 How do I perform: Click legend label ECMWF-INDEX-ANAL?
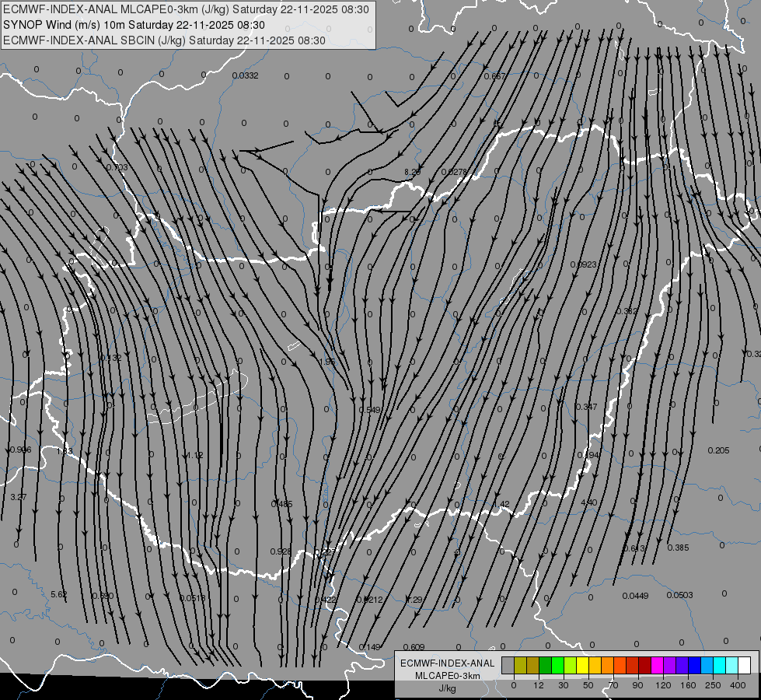click(448, 663)
